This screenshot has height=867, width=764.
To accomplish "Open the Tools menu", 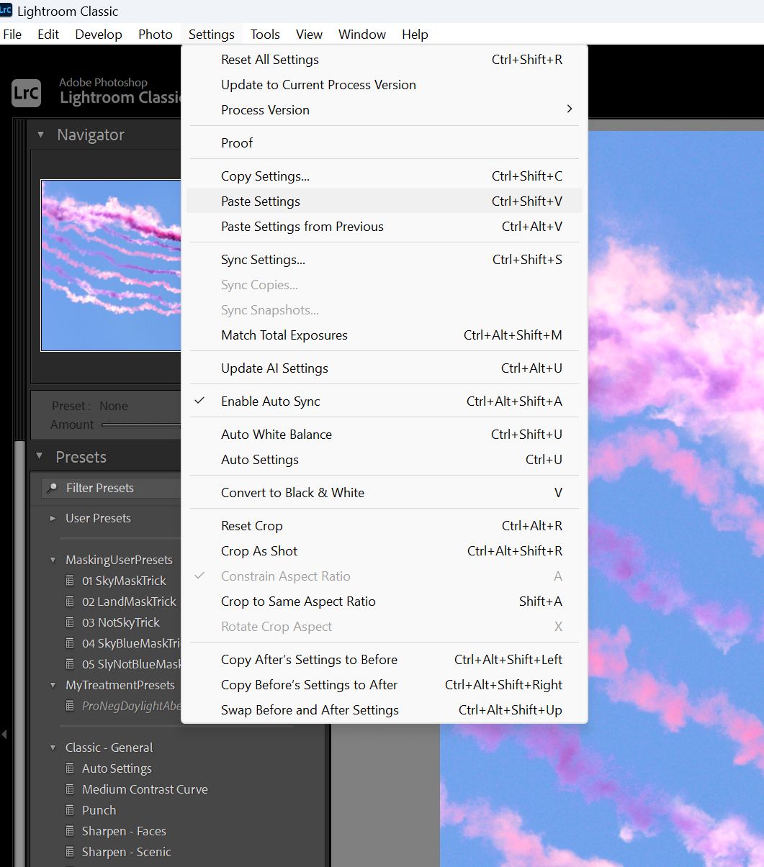I will pyautogui.click(x=265, y=34).
